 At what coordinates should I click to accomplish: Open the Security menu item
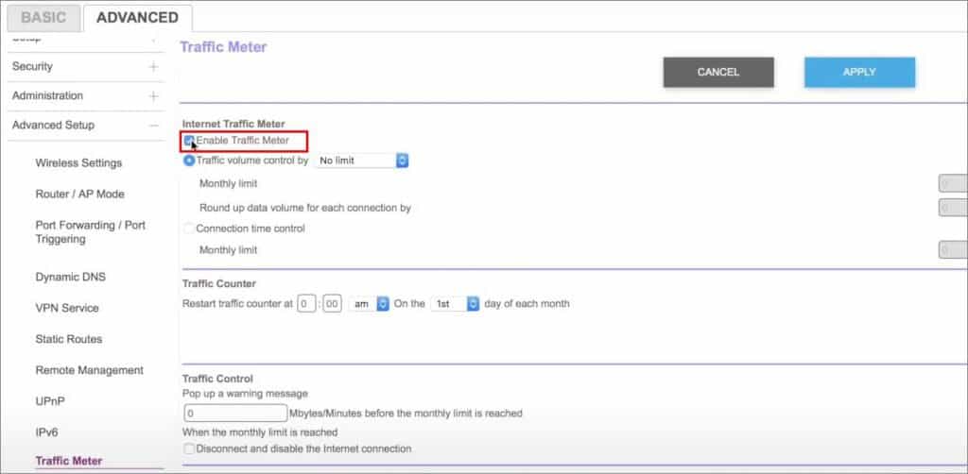click(32, 67)
